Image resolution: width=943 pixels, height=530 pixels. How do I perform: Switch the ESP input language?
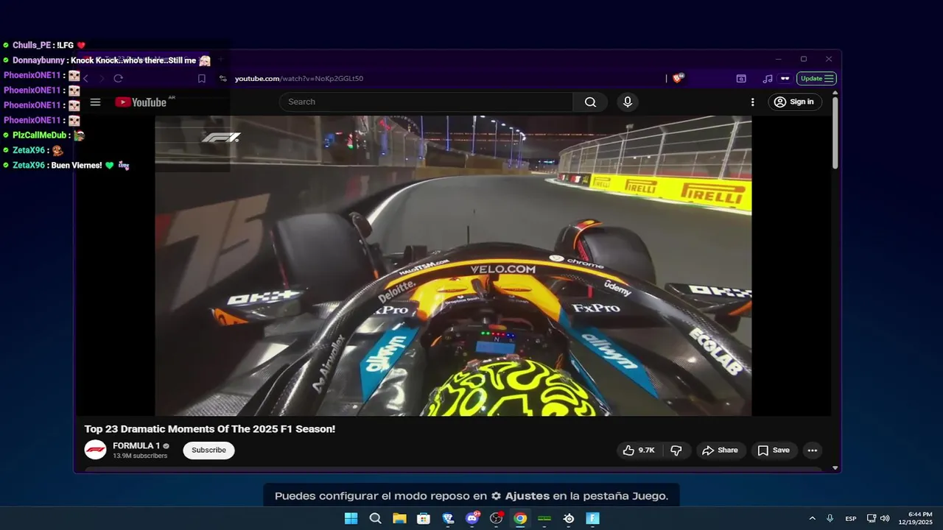[x=851, y=518]
